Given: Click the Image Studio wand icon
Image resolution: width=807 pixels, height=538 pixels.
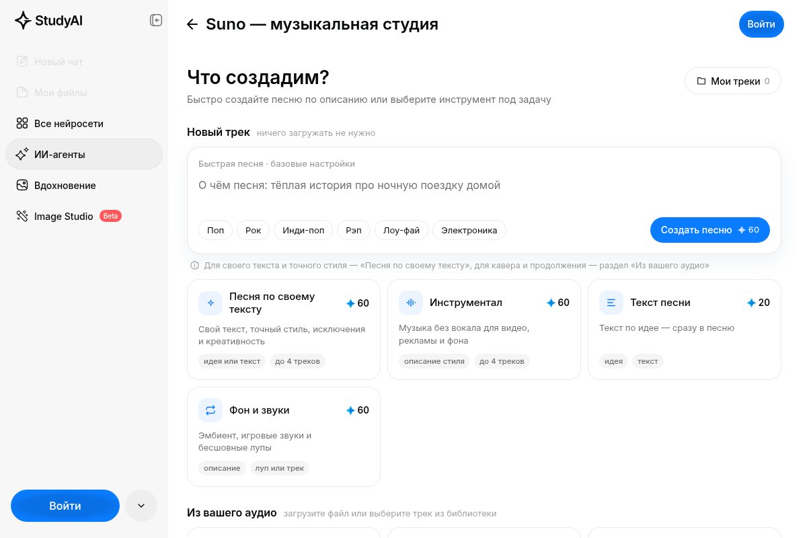Looking at the screenshot, I should point(22,217).
